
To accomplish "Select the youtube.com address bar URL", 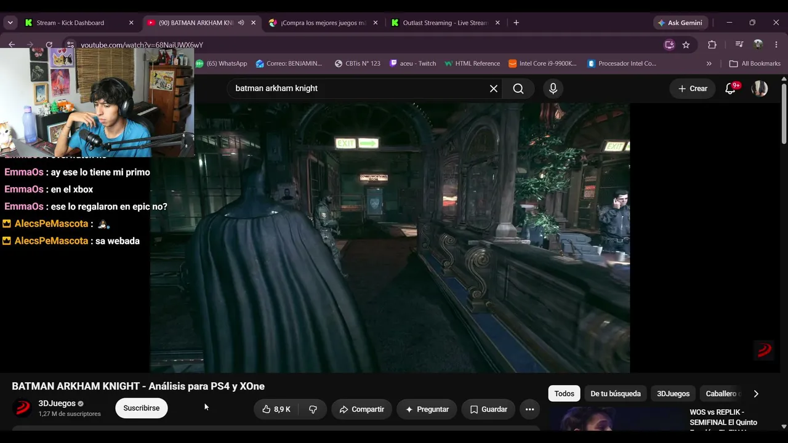I will 142,45.
